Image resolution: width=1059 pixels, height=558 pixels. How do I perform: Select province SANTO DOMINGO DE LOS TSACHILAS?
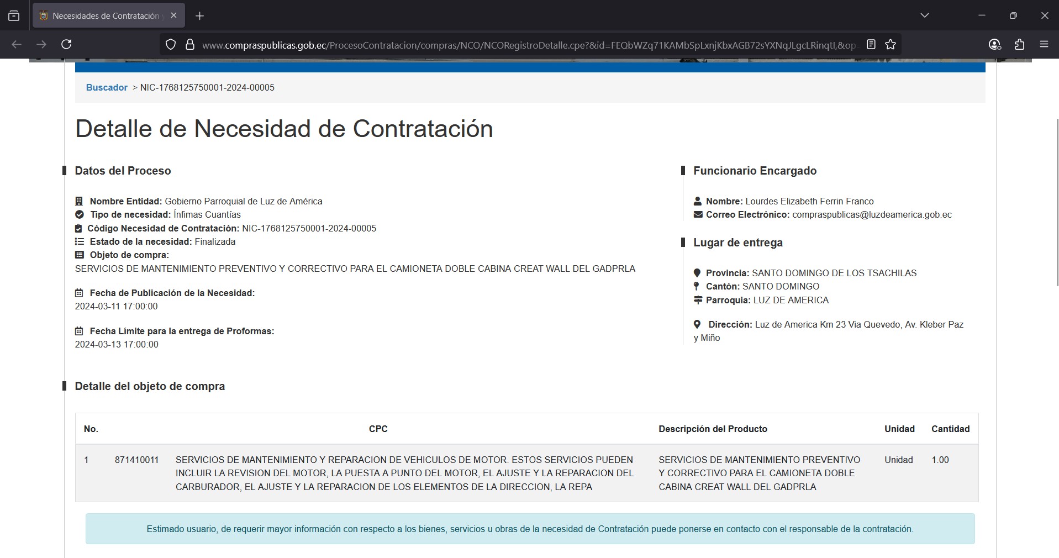pyautogui.click(x=834, y=273)
